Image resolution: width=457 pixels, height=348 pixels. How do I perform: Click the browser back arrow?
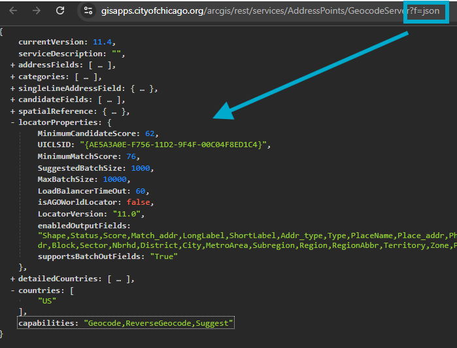pos(14,11)
